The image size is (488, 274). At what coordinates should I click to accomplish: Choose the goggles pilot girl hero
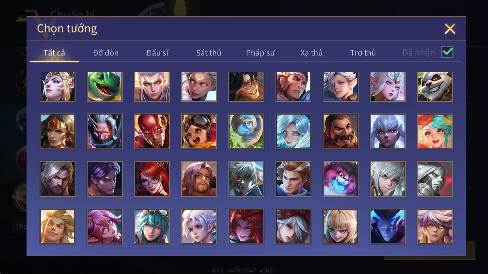199,132
